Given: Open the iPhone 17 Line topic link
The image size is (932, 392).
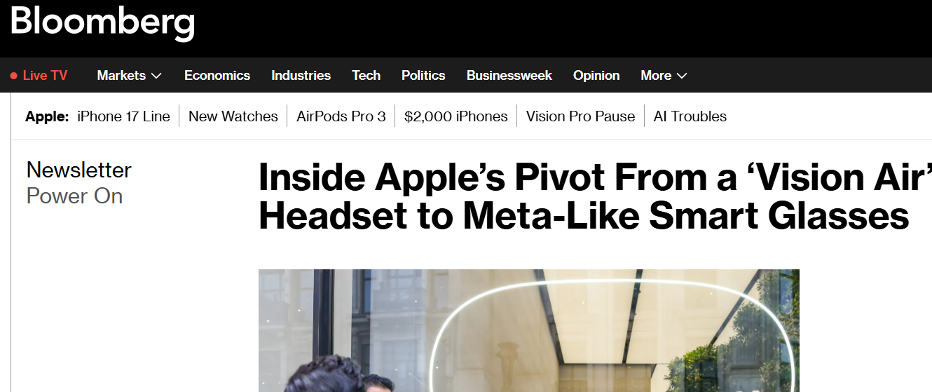Looking at the screenshot, I should tap(123, 116).
